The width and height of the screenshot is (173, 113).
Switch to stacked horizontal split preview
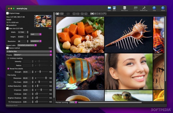coord(104,14)
